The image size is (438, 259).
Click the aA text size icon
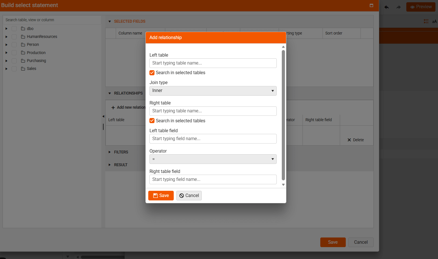(434, 22)
